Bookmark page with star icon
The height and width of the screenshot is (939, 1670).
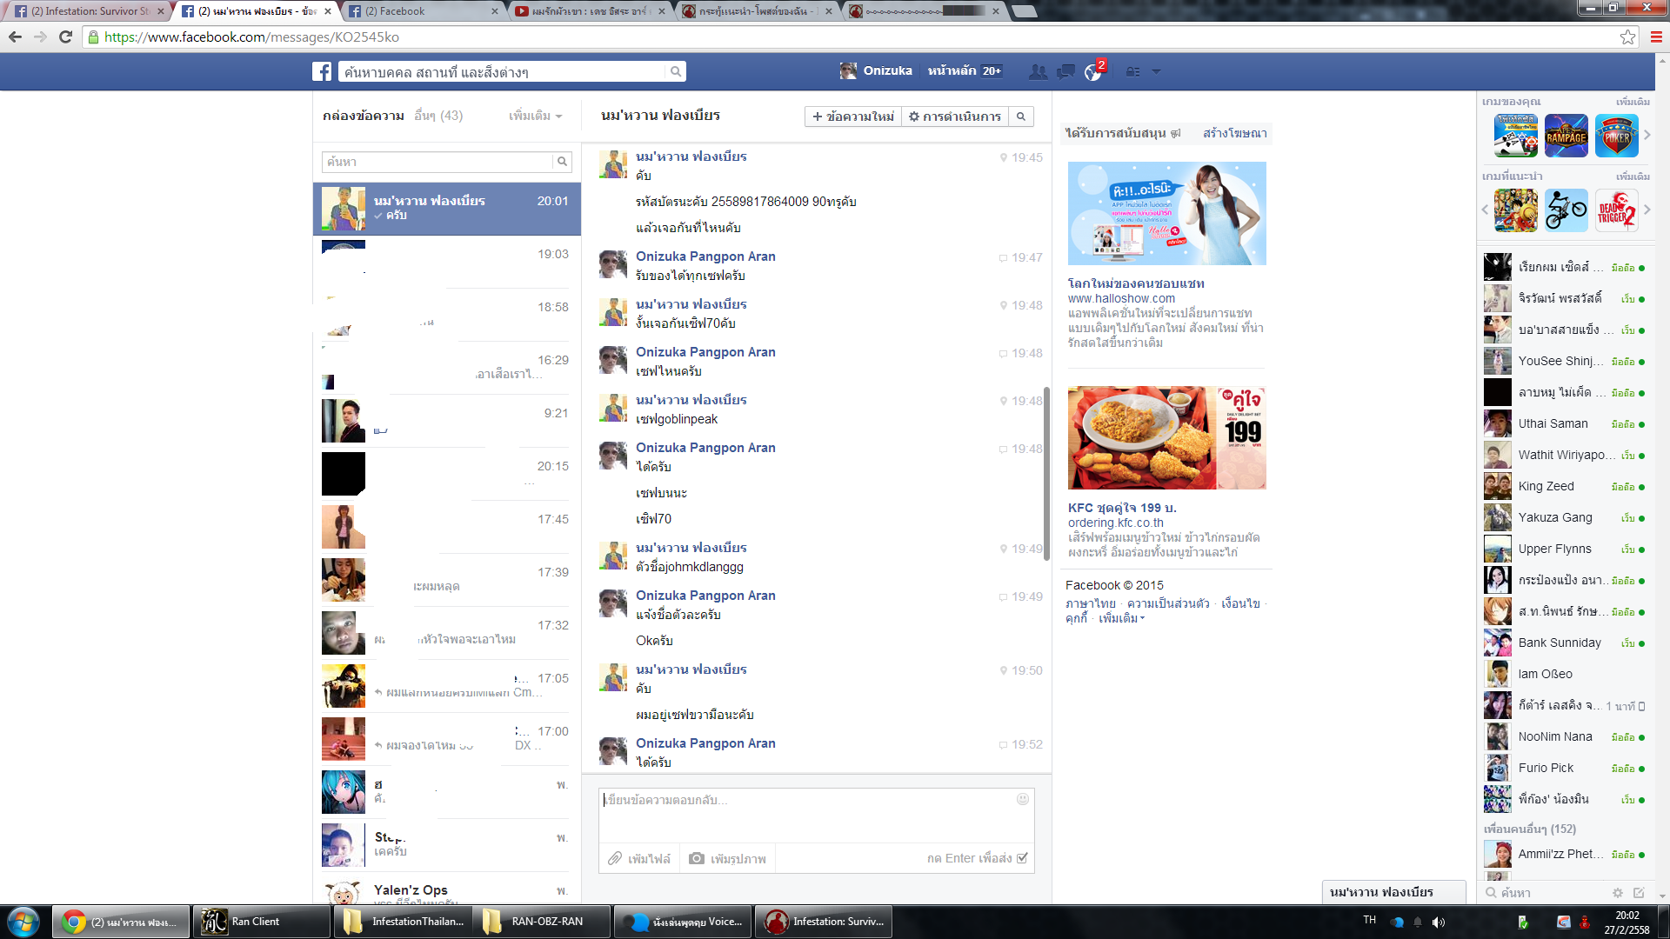[x=1627, y=37]
